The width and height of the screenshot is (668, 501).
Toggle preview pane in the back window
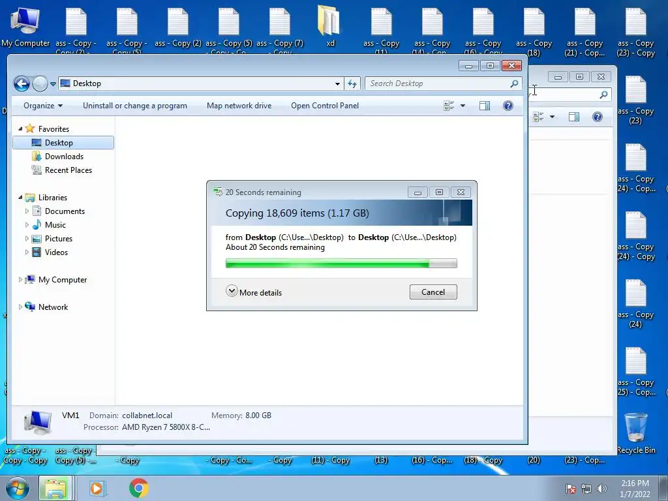(x=574, y=117)
